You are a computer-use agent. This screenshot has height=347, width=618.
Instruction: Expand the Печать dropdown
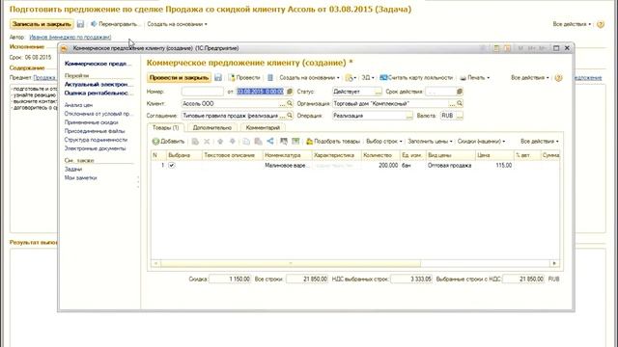tap(475, 77)
